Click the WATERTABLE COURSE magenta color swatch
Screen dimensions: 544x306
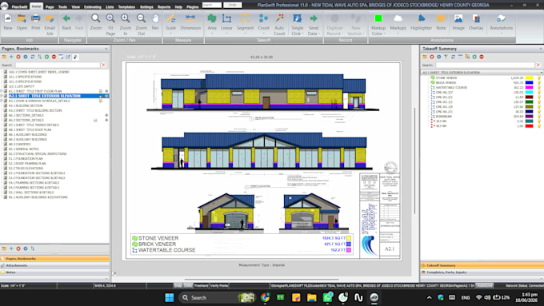click(529, 88)
